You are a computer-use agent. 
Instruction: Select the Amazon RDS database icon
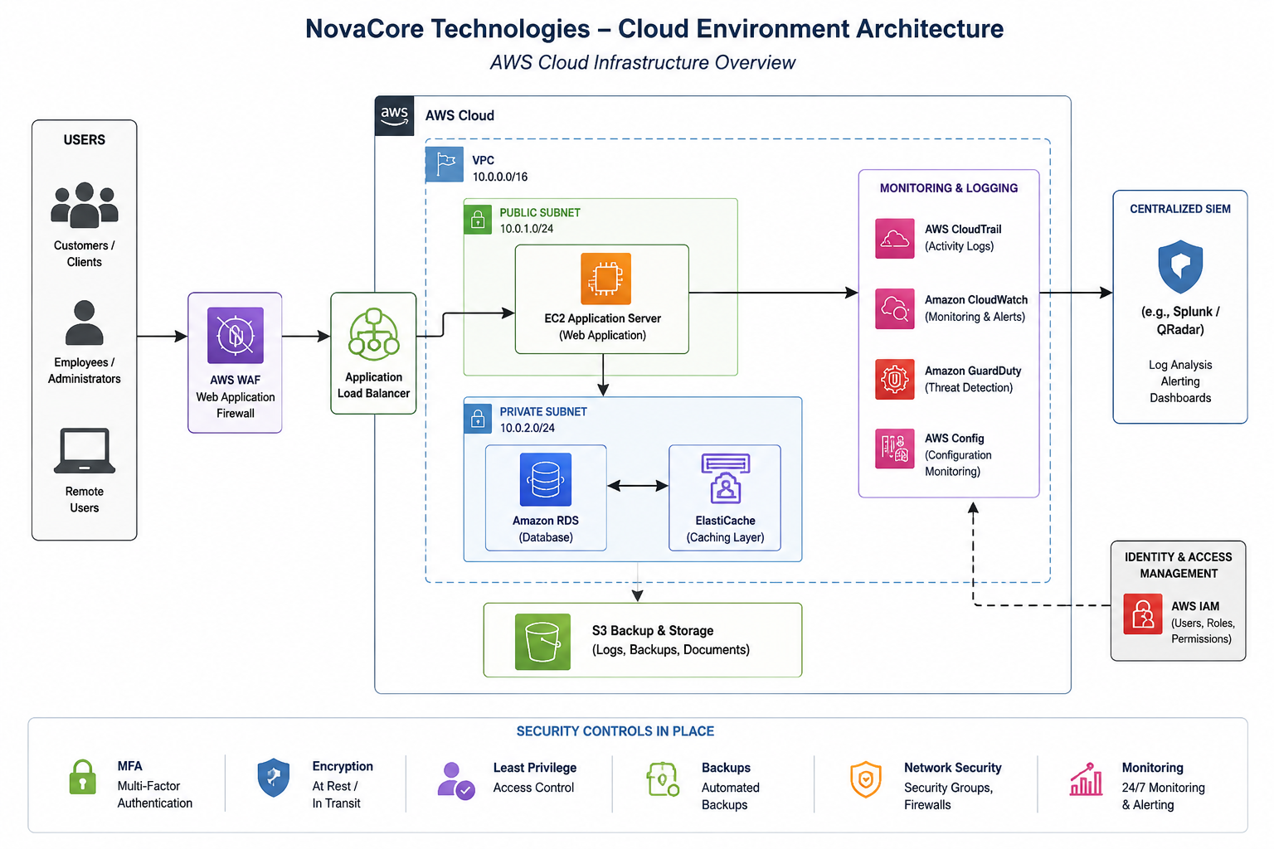click(546, 479)
